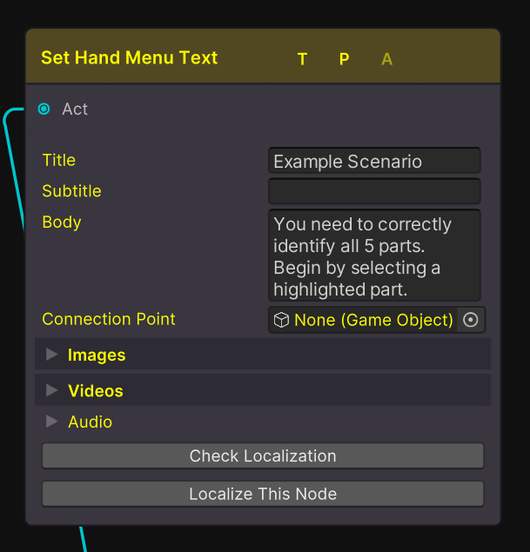The image size is (530, 552).
Task: Click the Act input port circle
Action: coord(44,109)
